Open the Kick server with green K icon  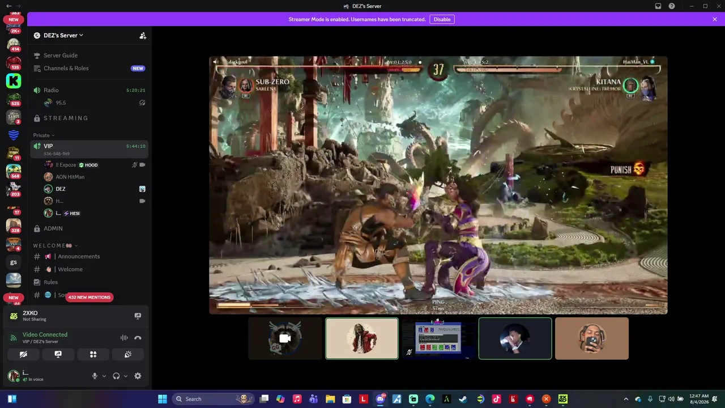pyautogui.click(x=14, y=81)
